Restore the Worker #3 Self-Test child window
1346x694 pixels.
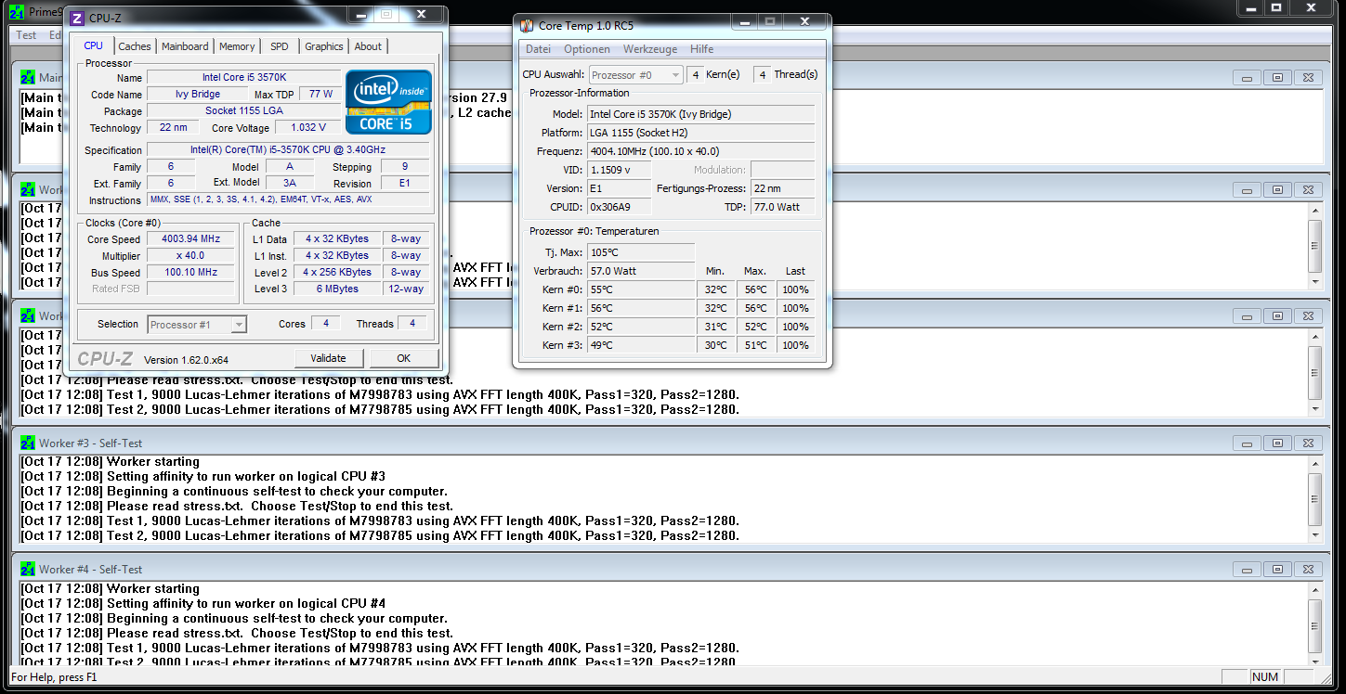[1277, 443]
